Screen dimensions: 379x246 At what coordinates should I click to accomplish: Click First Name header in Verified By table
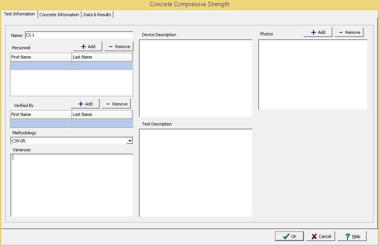pos(41,114)
